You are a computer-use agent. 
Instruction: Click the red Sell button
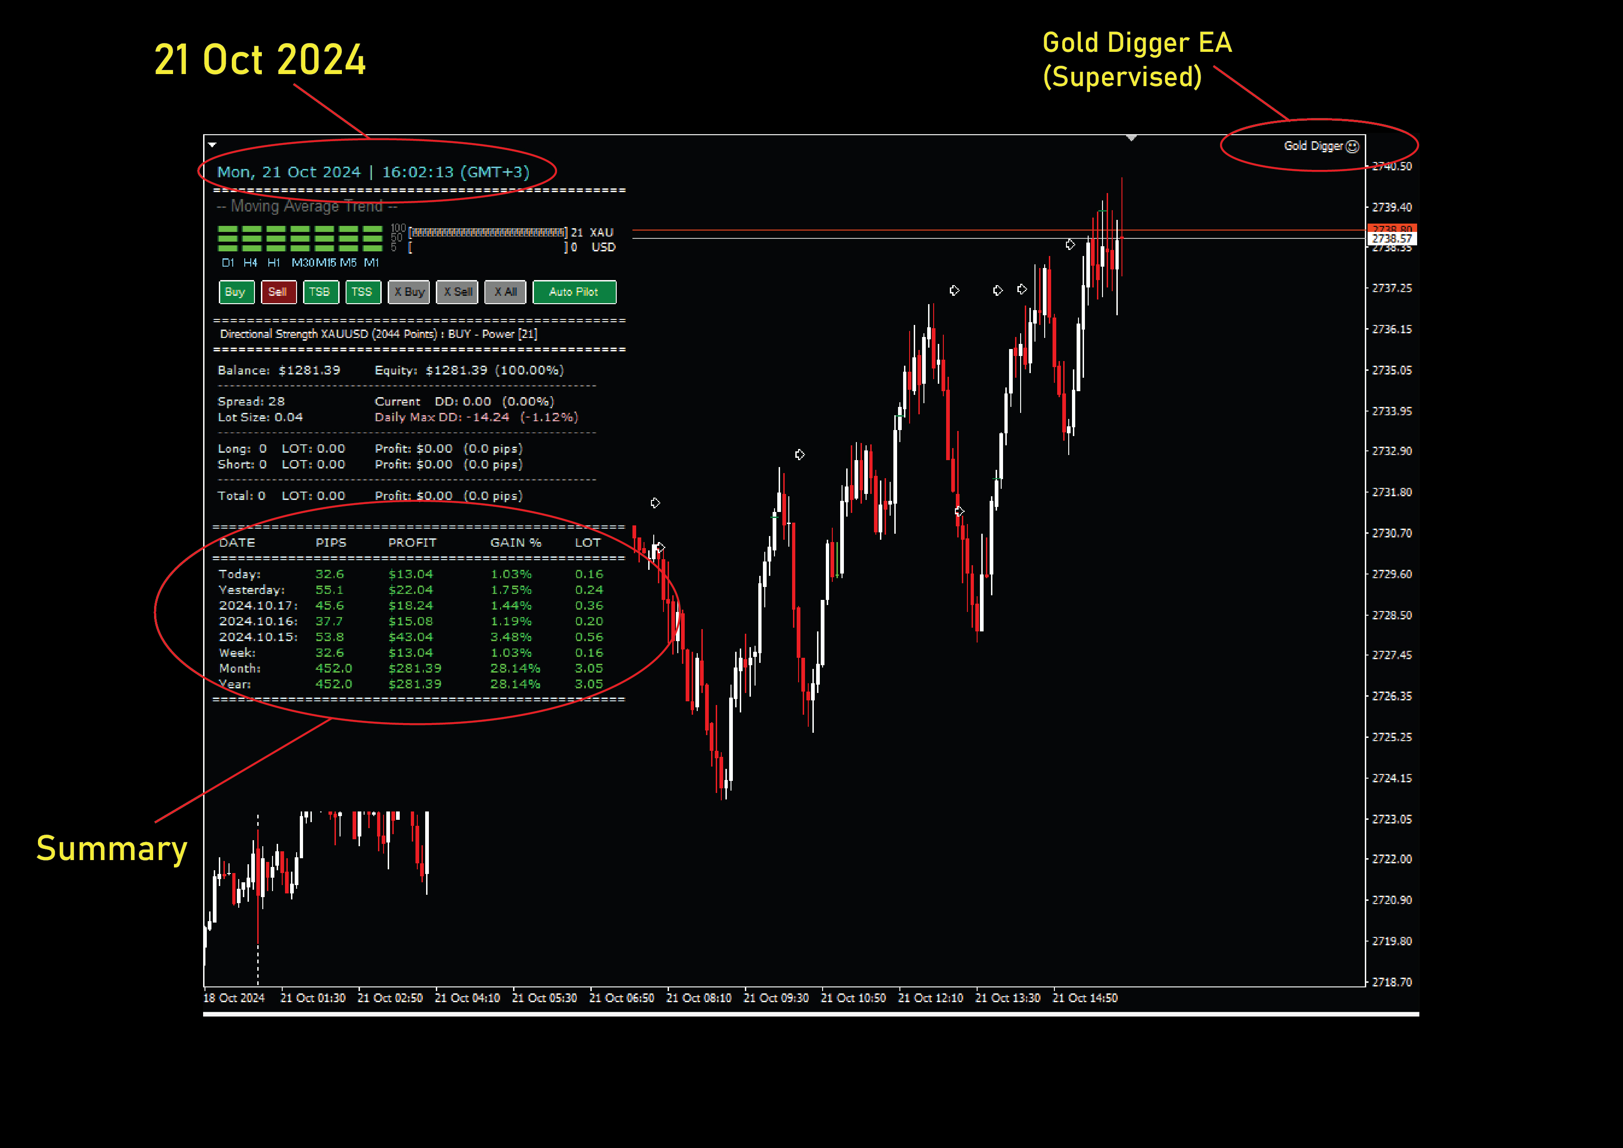point(278,292)
